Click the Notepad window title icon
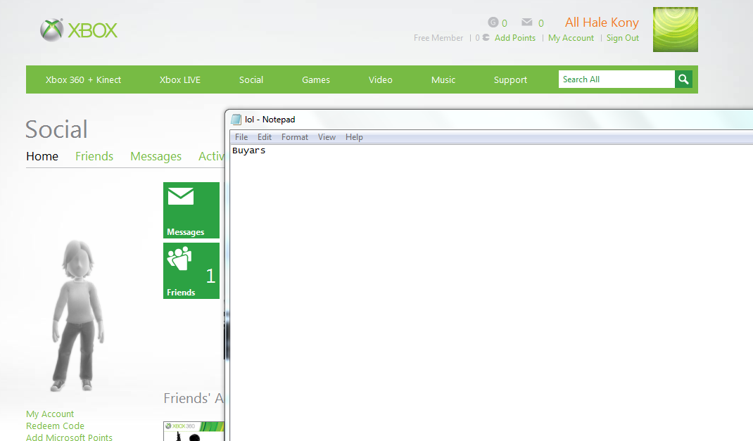The width and height of the screenshot is (753, 441). coord(236,120)
